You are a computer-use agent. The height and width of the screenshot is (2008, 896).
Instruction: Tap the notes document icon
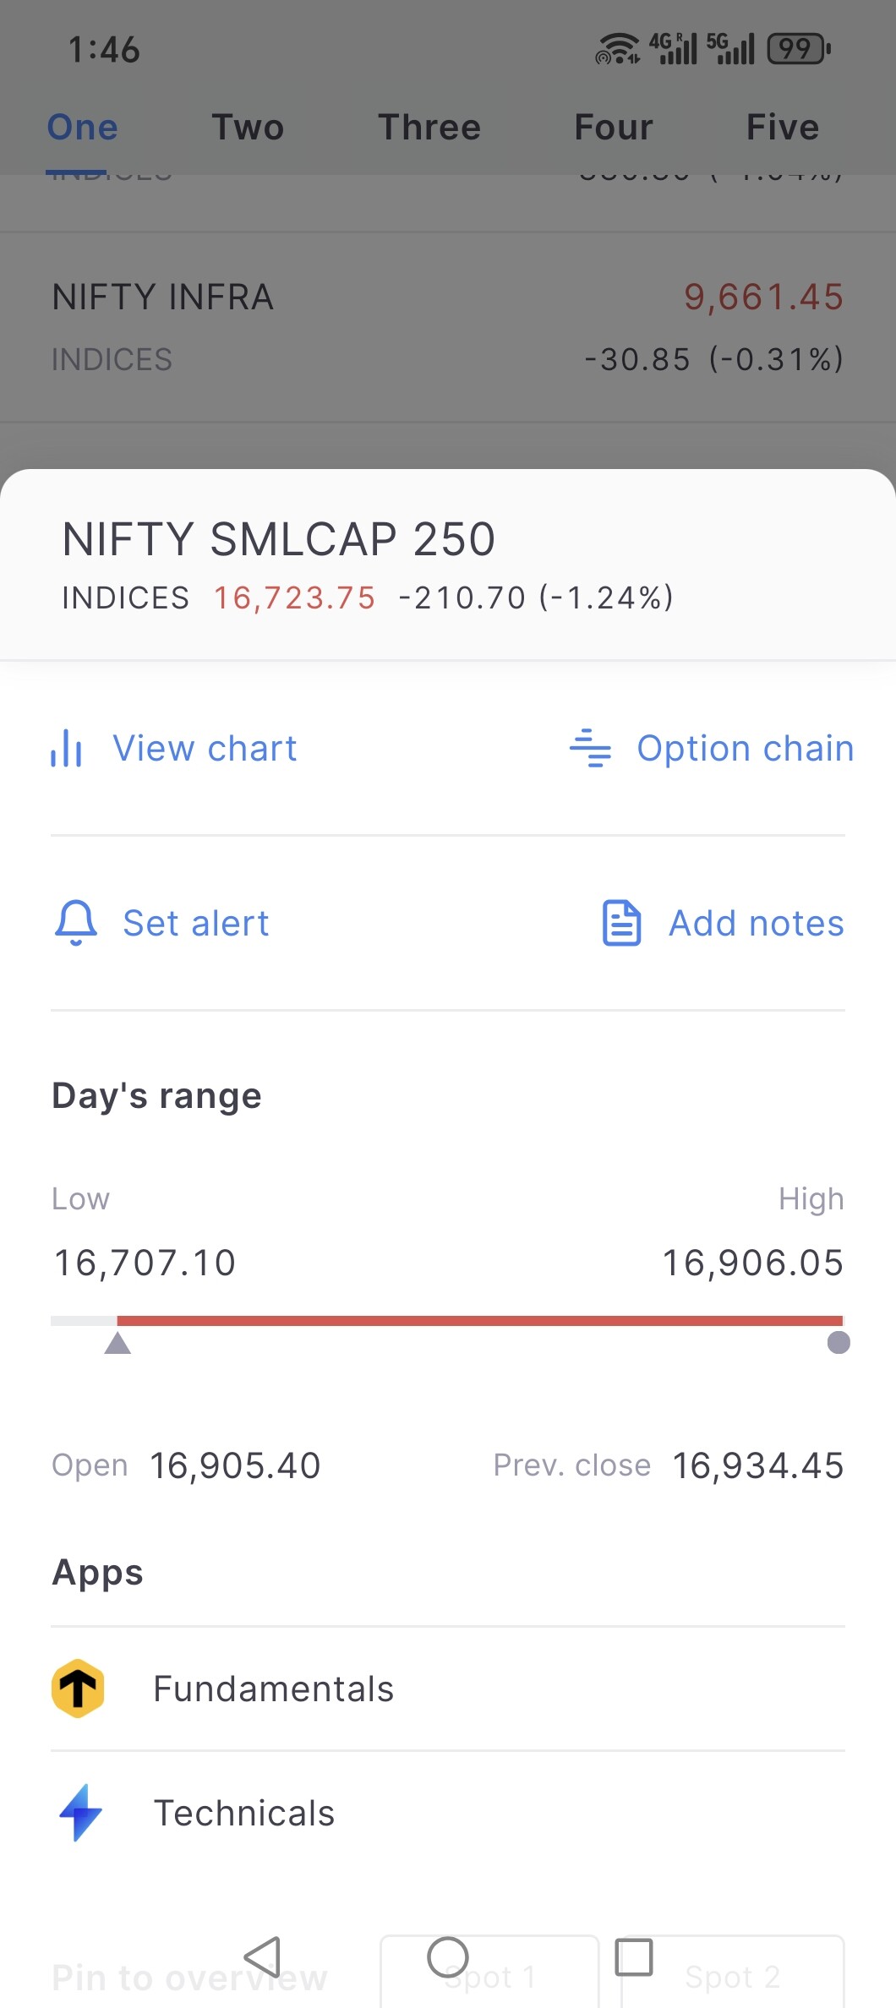coord(621,923)
